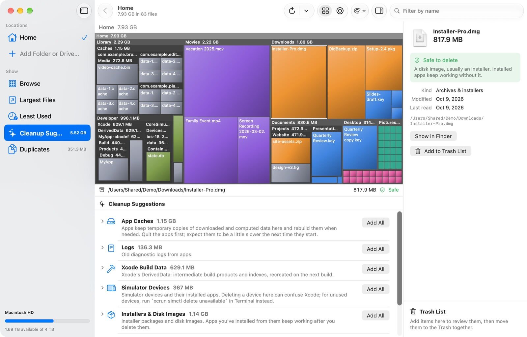Switch to sunburst ring view icon
527x337 pixels.
(x=340, y=11)
